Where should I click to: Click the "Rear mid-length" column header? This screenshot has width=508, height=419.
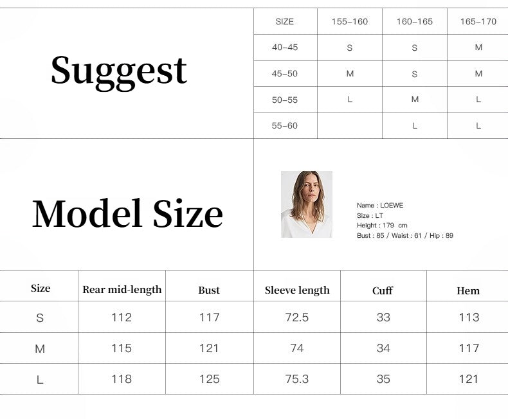coord(122,290)
